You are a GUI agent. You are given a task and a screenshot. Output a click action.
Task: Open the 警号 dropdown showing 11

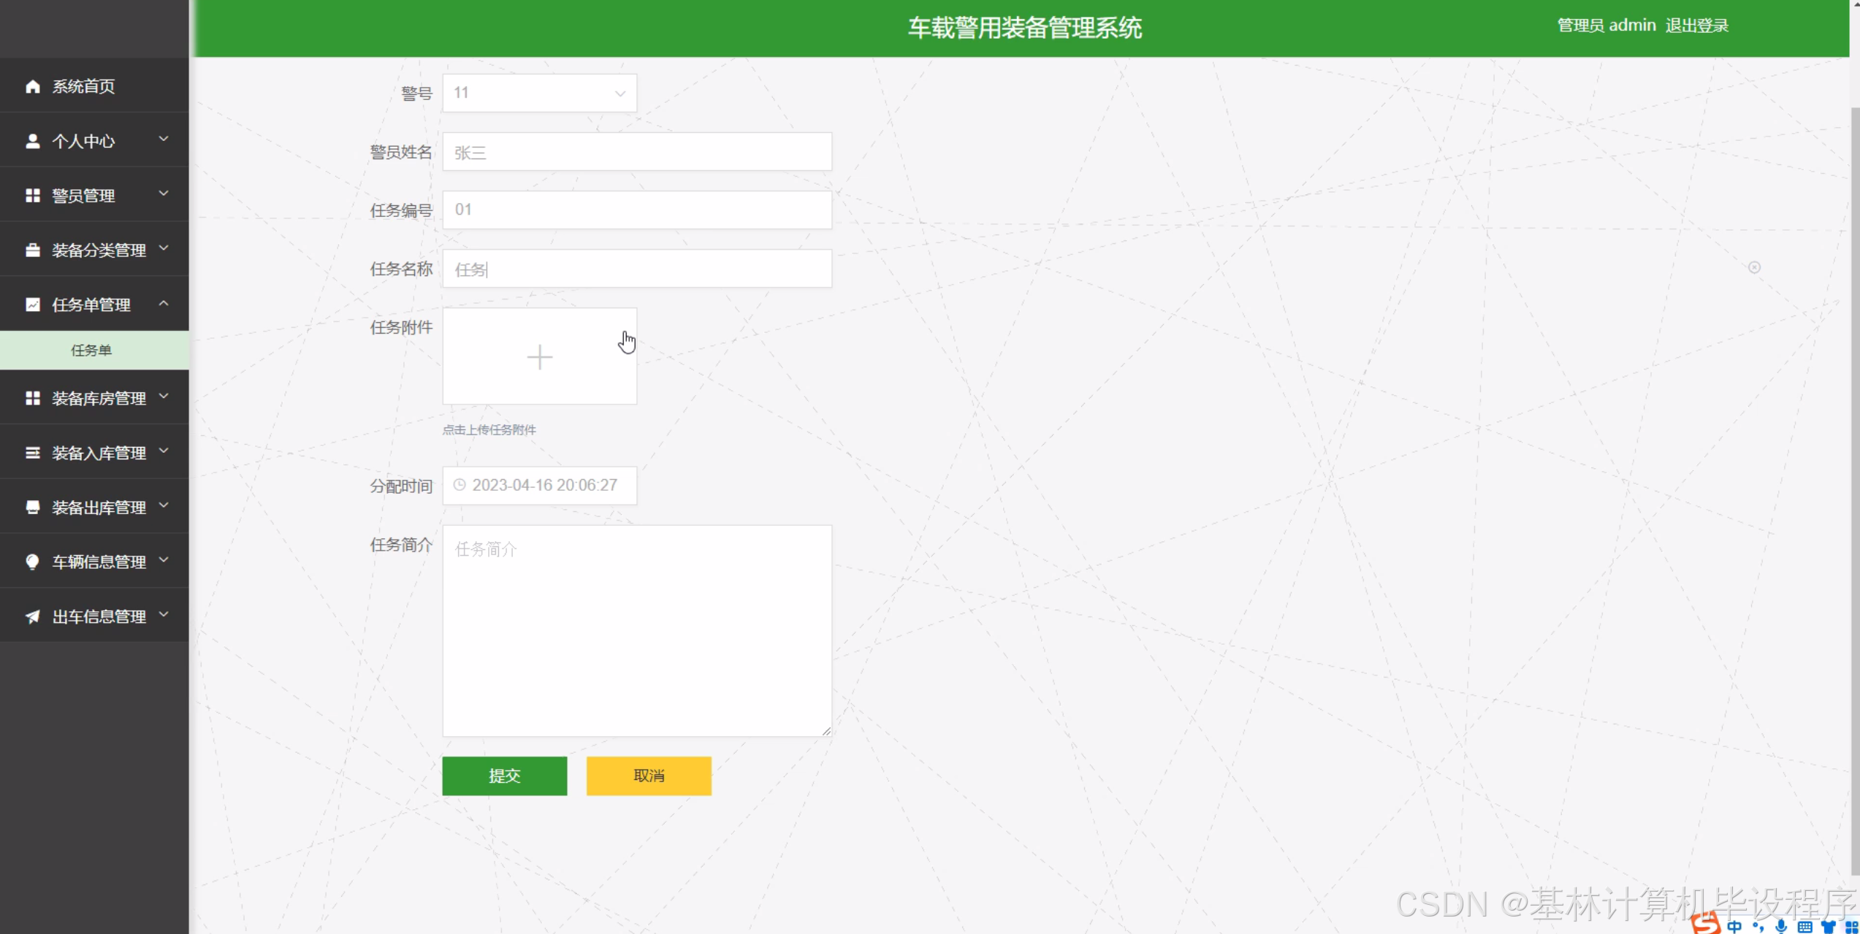point(539,93)
